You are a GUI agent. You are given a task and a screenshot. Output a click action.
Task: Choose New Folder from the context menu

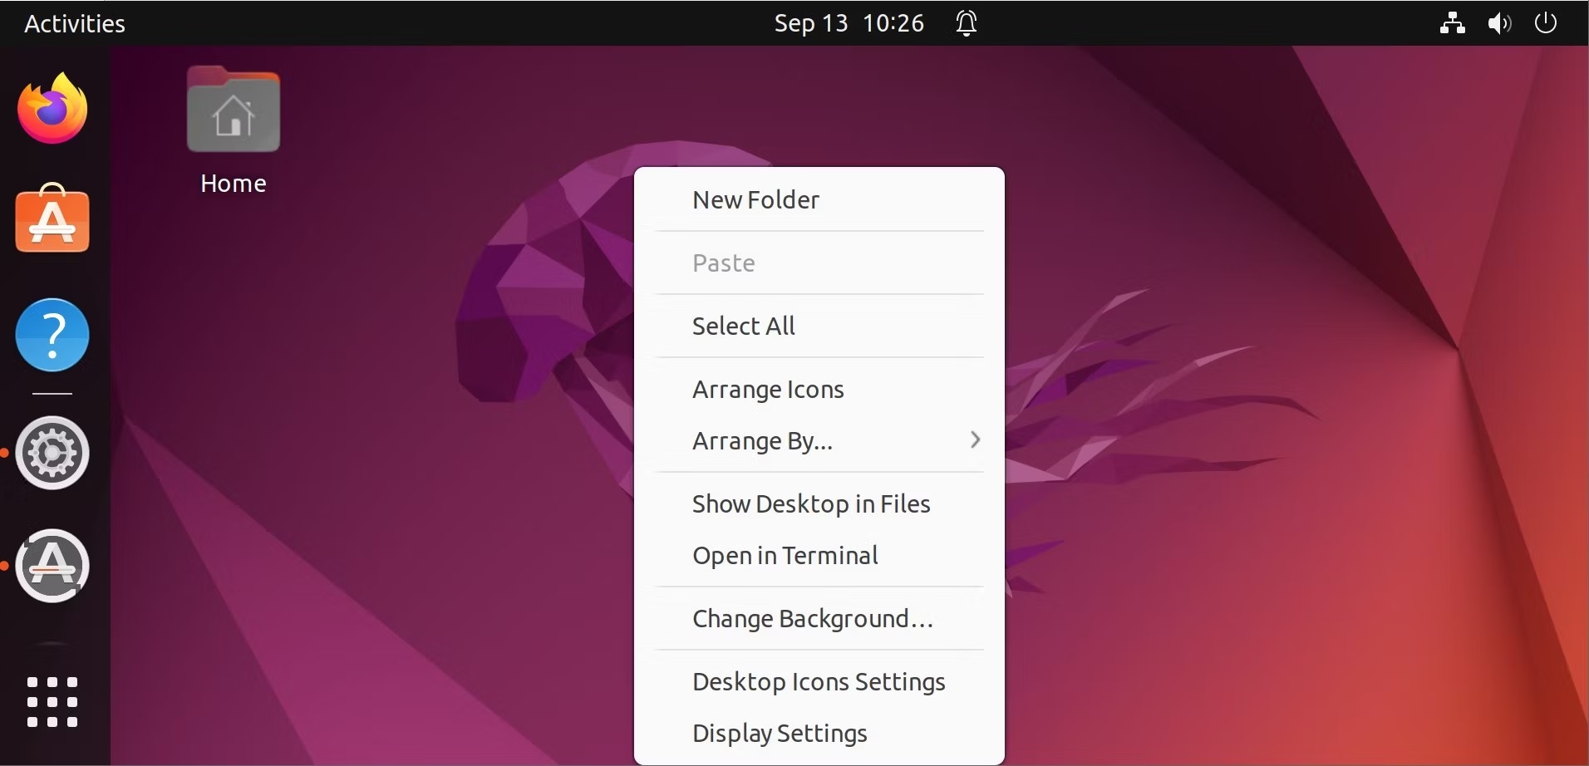coord(819,199)
